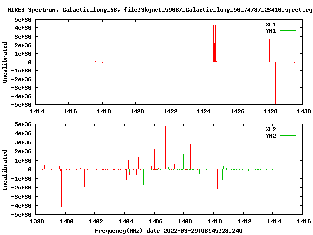Click the 3e+36 tick in the XL2 plot
The image size is (313, 235).
23,142
